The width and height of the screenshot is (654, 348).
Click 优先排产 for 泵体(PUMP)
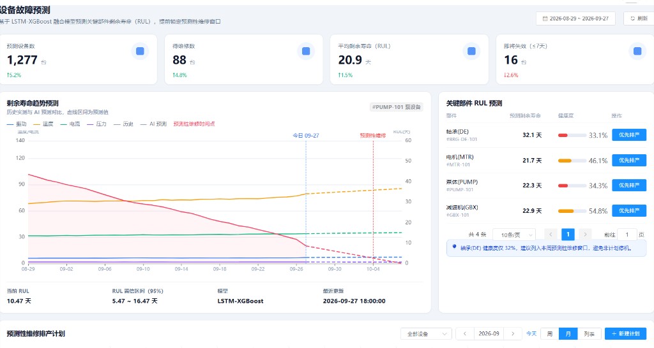click(x=629, y=185)
